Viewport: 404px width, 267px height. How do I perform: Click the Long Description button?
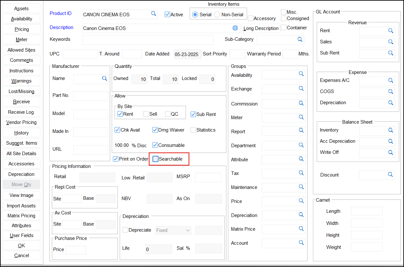tap(261, 28)
